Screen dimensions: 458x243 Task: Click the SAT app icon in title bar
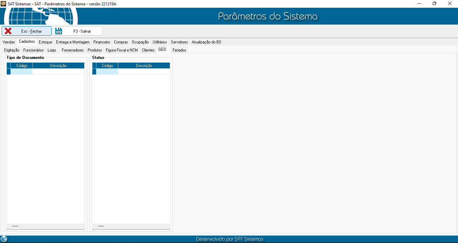coord(3,3)
